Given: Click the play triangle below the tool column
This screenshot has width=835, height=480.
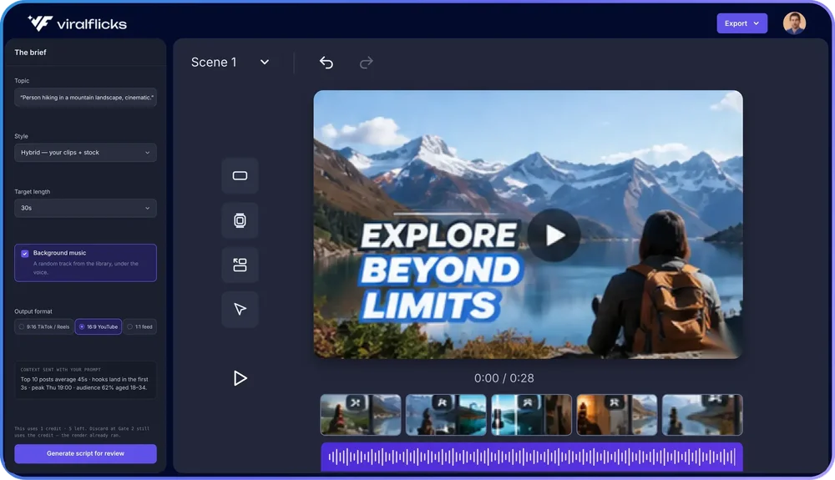Looking at the screenshot, I should tap(240, 378).
